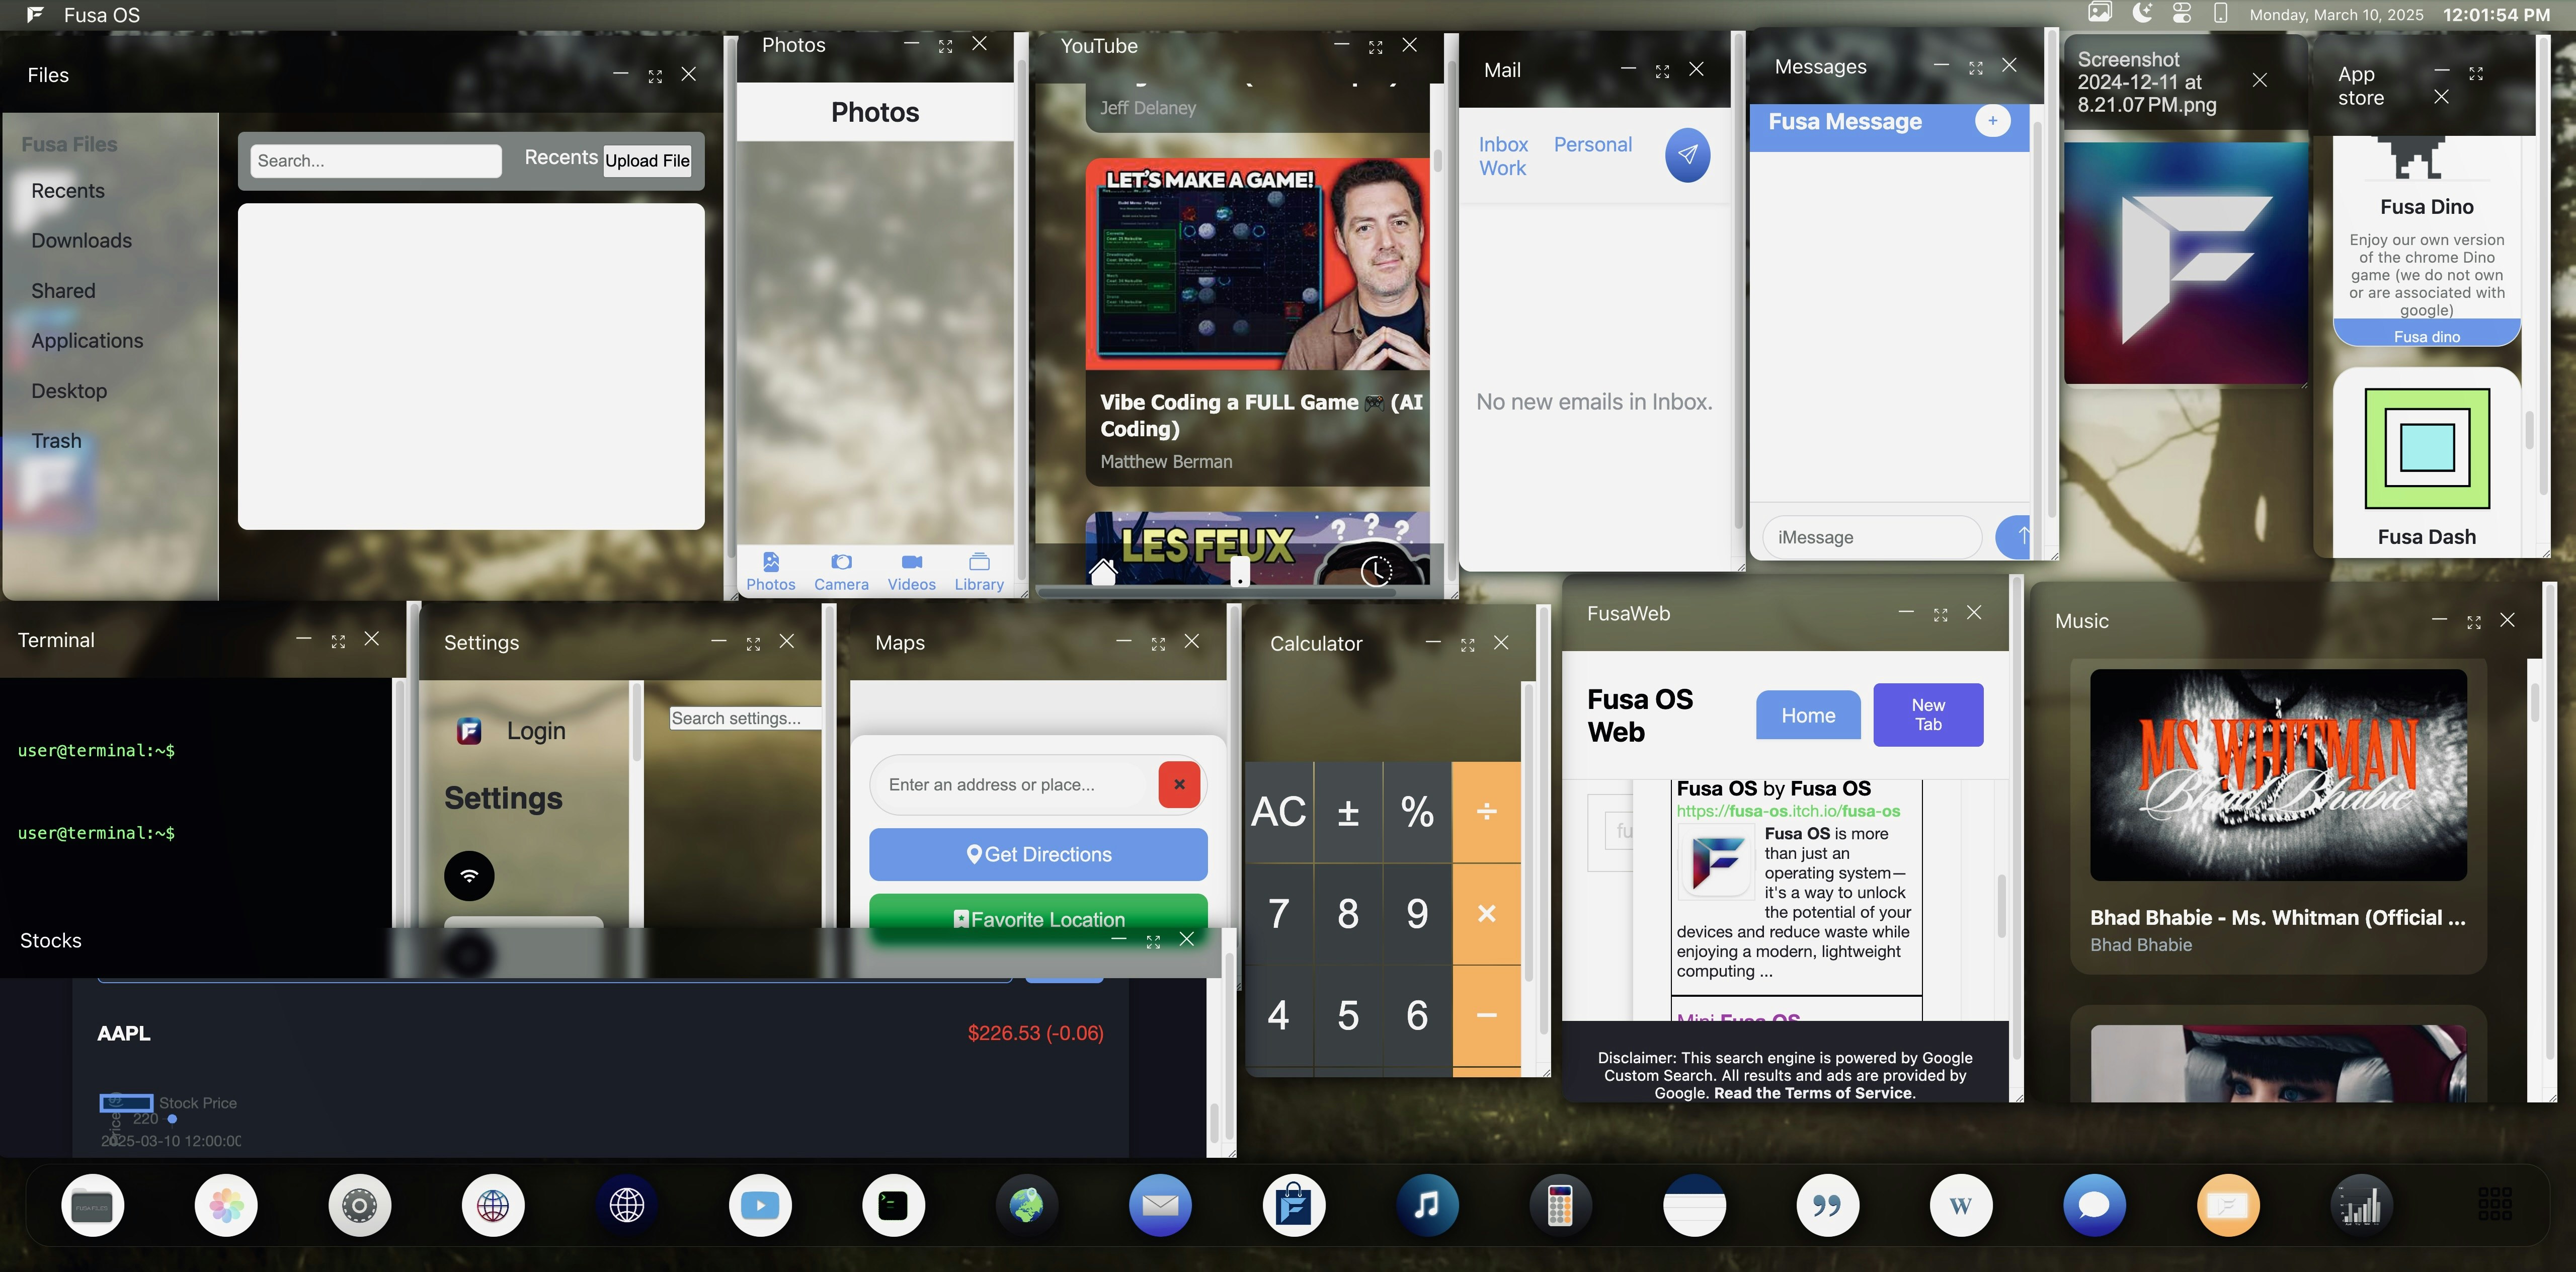2576x1272 pixels.
Task: Open Read the Terms of Service link
Action: (1813, 1093)
